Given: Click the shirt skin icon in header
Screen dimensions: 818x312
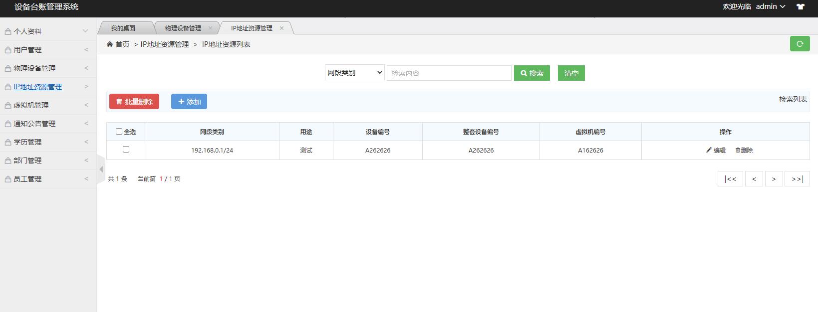Looking at the screenshot, I should (801, 7).
